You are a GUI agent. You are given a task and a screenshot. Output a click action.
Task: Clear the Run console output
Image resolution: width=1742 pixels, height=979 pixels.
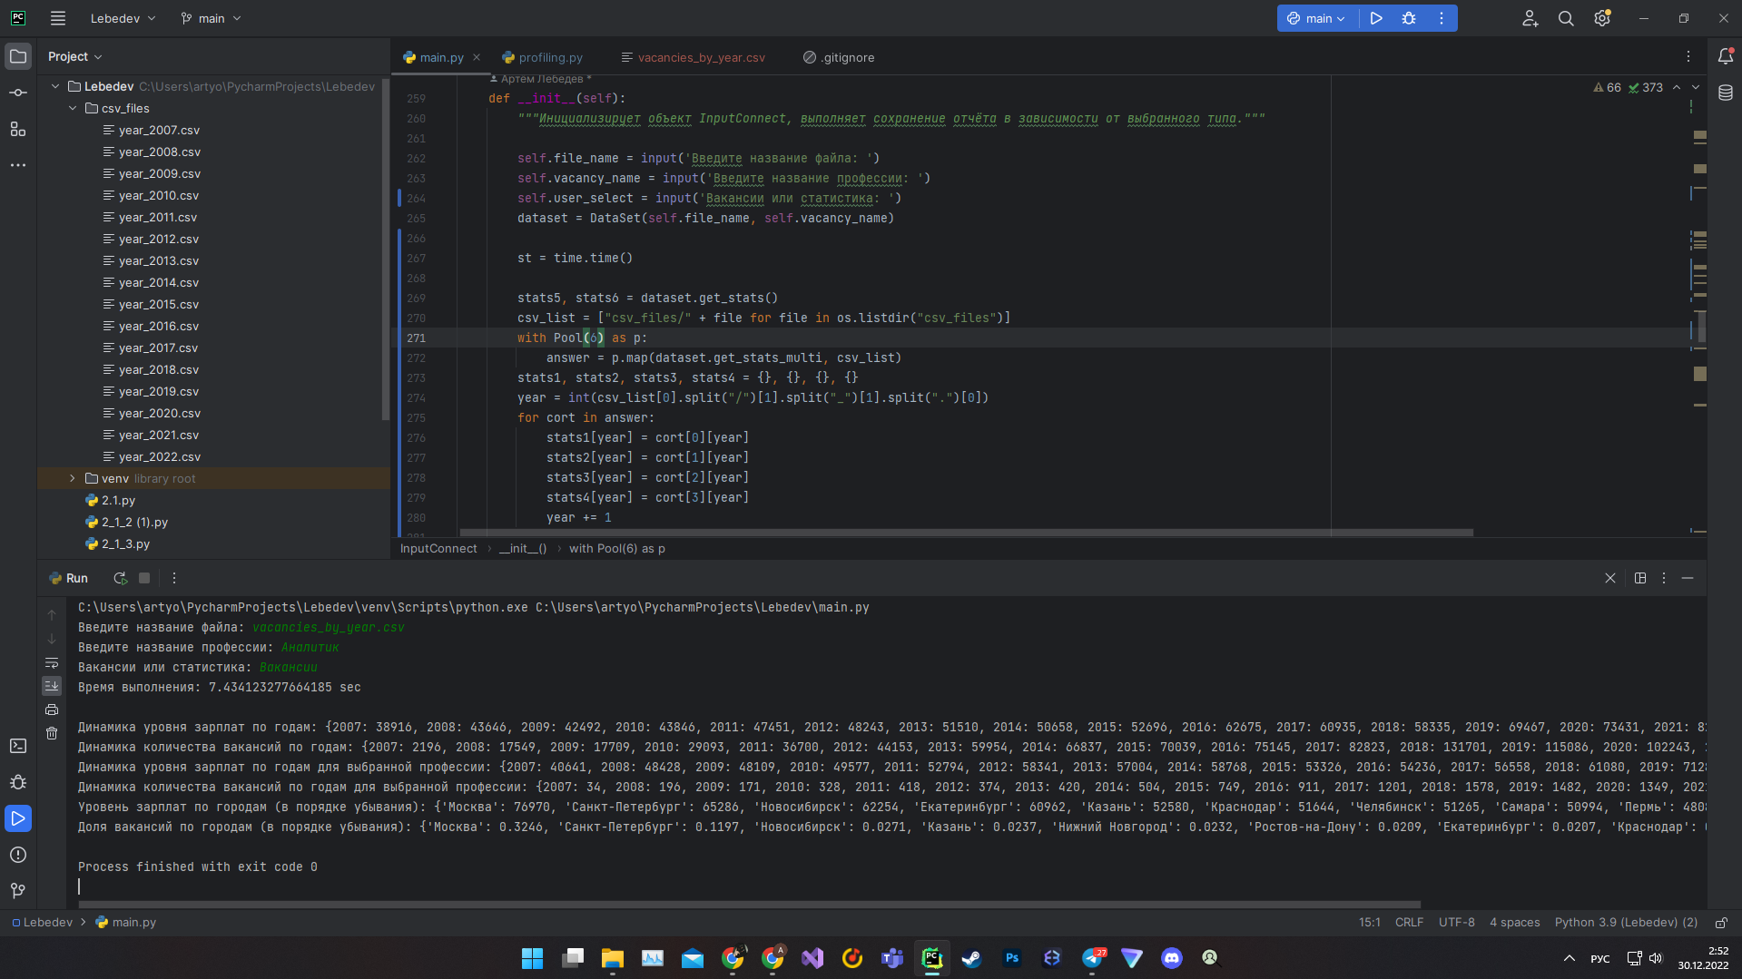[x=52, y=732]
